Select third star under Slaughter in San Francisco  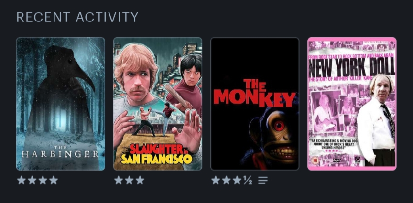coord(140,180)
